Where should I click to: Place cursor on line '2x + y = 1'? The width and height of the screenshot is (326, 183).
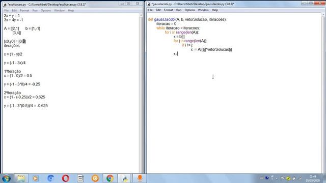[12, 16]
